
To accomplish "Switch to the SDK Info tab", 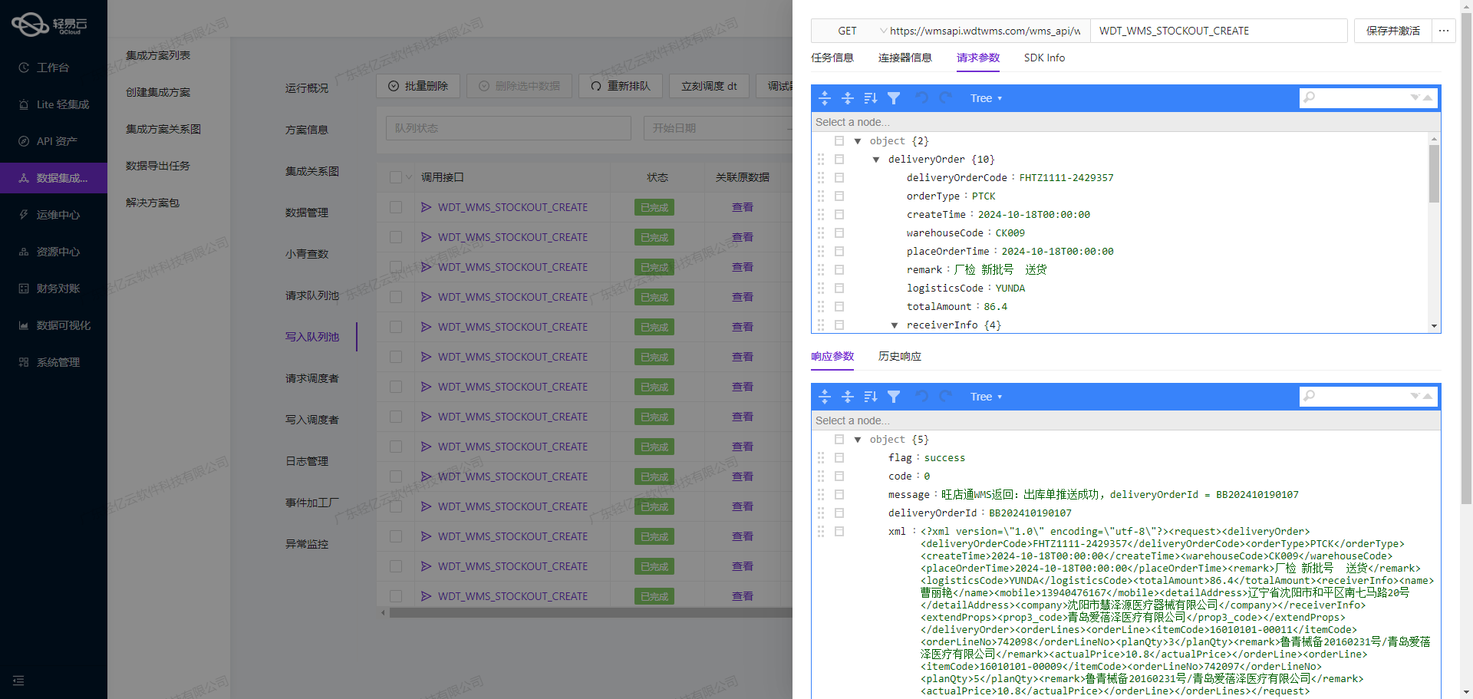I will [x=1044, y=58].
